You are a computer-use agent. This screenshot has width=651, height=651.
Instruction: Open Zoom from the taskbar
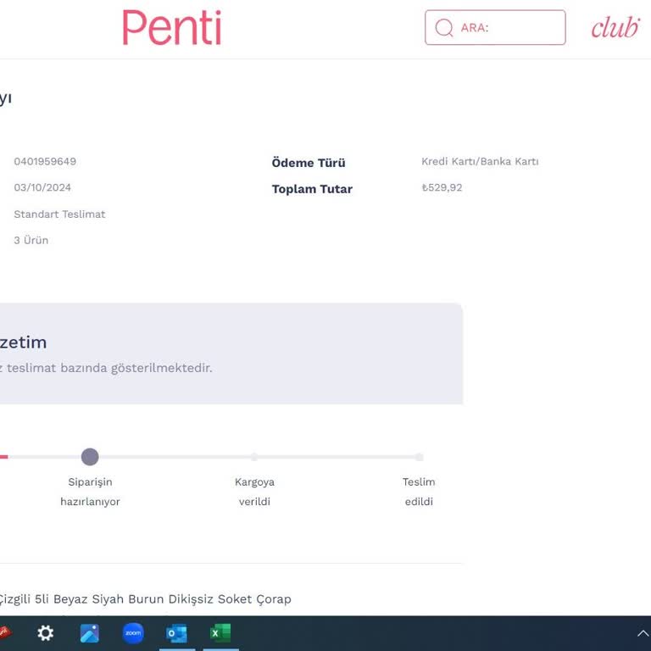[133, 633]
